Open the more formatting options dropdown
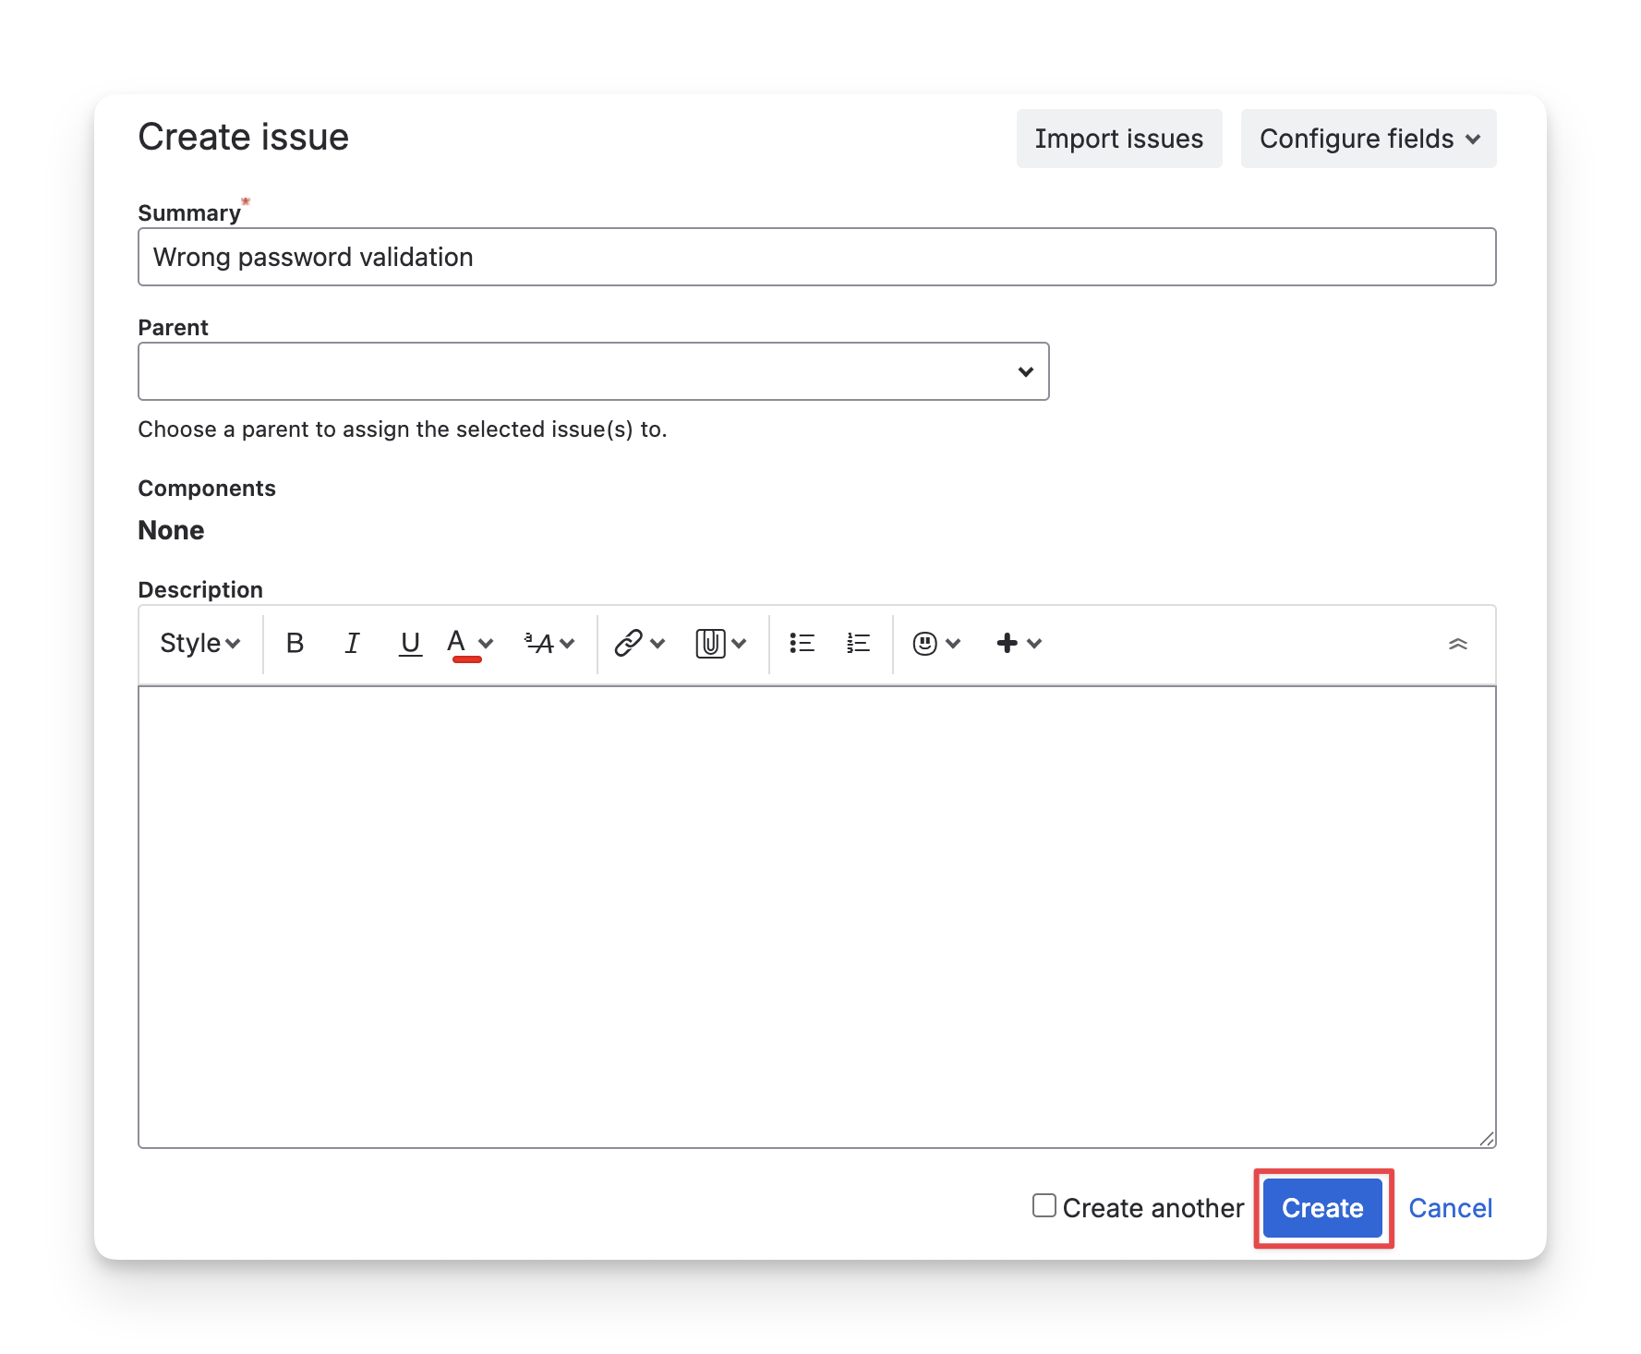The height and width of the screenshot is (1354, 1641). [x=549, y=644]
